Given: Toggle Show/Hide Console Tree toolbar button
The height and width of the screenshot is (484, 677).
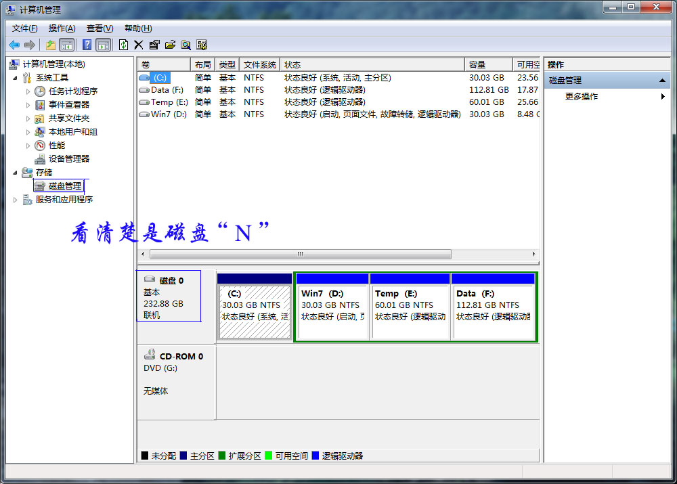Looking at the screenshot, I should point(67,45).
